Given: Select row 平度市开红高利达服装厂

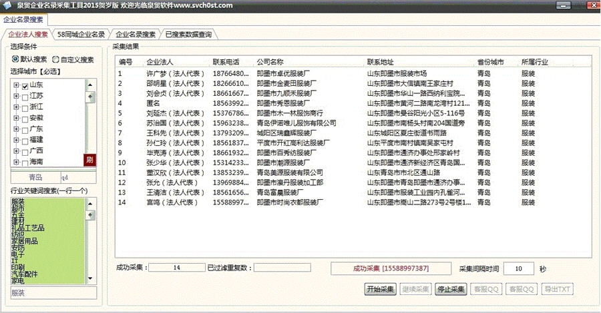Looking at the screenshot, I should tap(353, 143).
